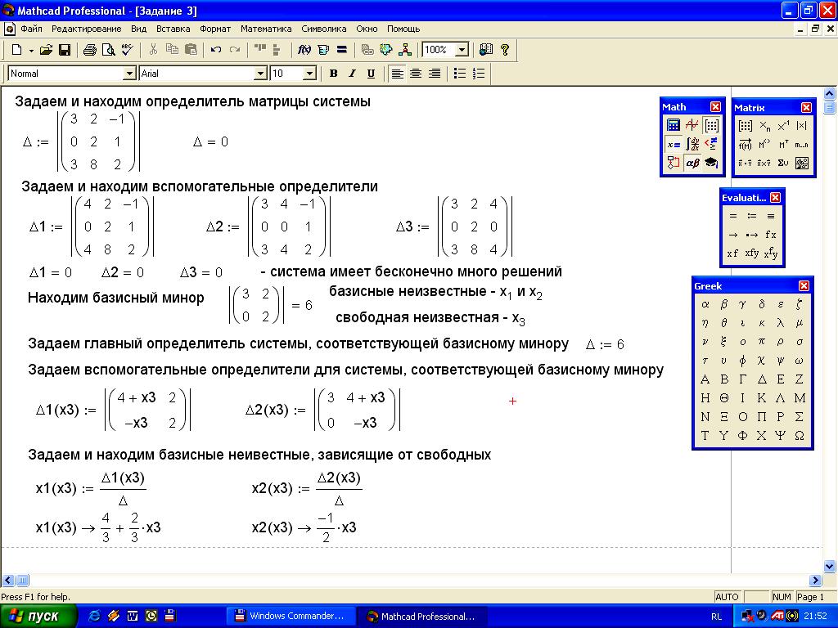Print the worksheet using the printer icon
This screenshot has width=838, height=628.
(90, 50)
